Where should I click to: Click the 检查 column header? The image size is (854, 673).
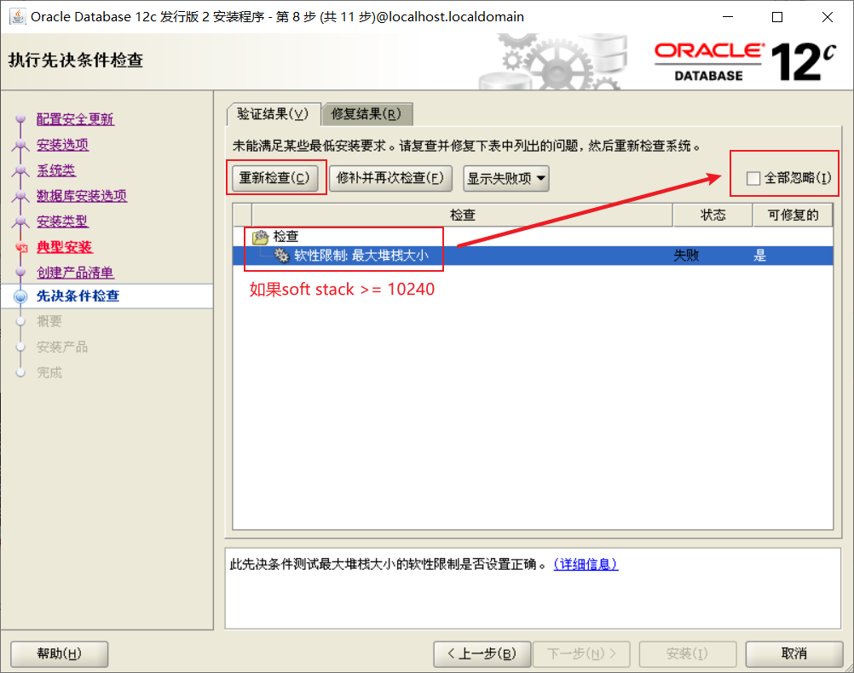463,215
